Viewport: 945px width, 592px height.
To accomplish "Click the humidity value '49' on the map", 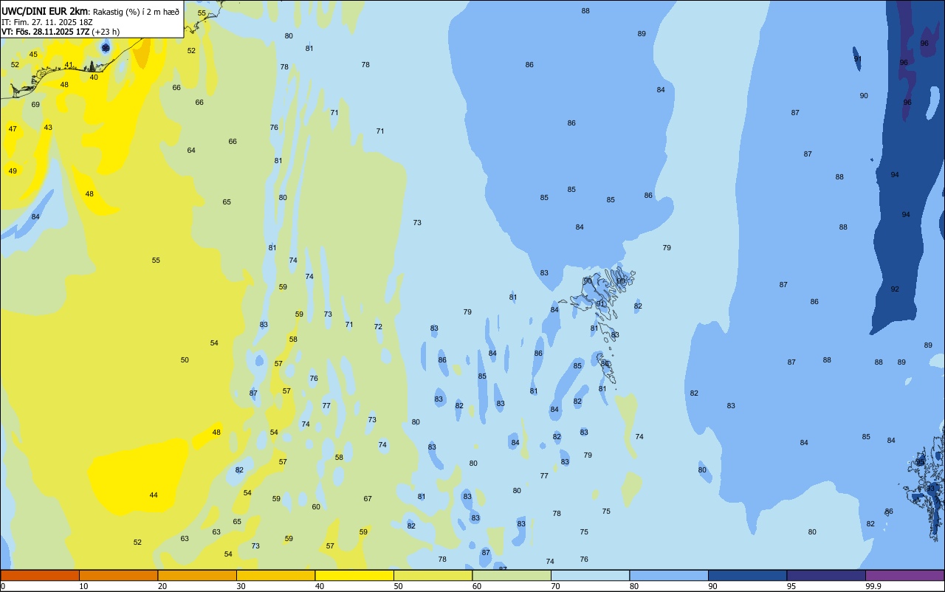I will pos(13,171).
